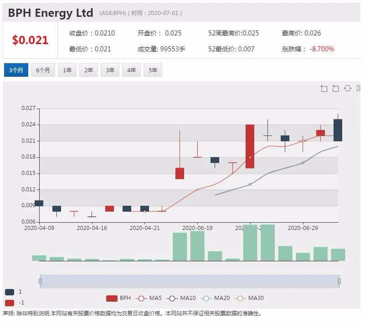This screenshot has height=324, width=365.
Task: Click the 最高价: 0.026 value
Action: tap(301, 33)
